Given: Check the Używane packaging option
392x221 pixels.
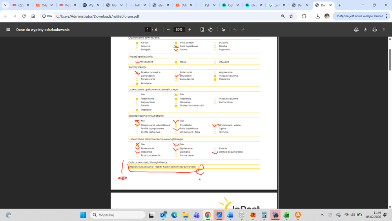Looking at the screenshot, I should [215, 62].
